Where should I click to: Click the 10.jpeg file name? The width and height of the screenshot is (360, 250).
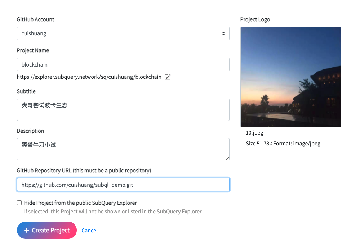coord(254,133)
